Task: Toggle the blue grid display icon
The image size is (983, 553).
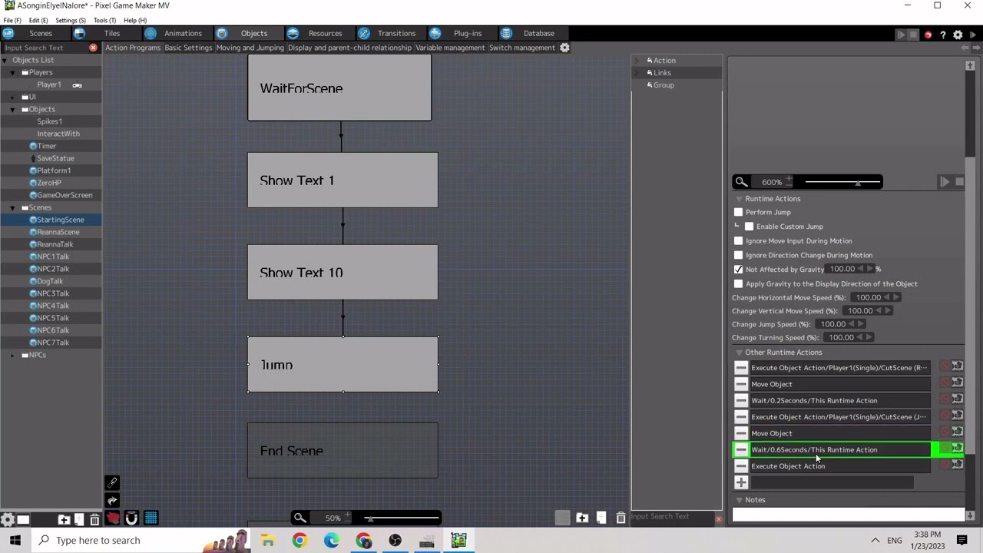Action: [x=151, y=518]
